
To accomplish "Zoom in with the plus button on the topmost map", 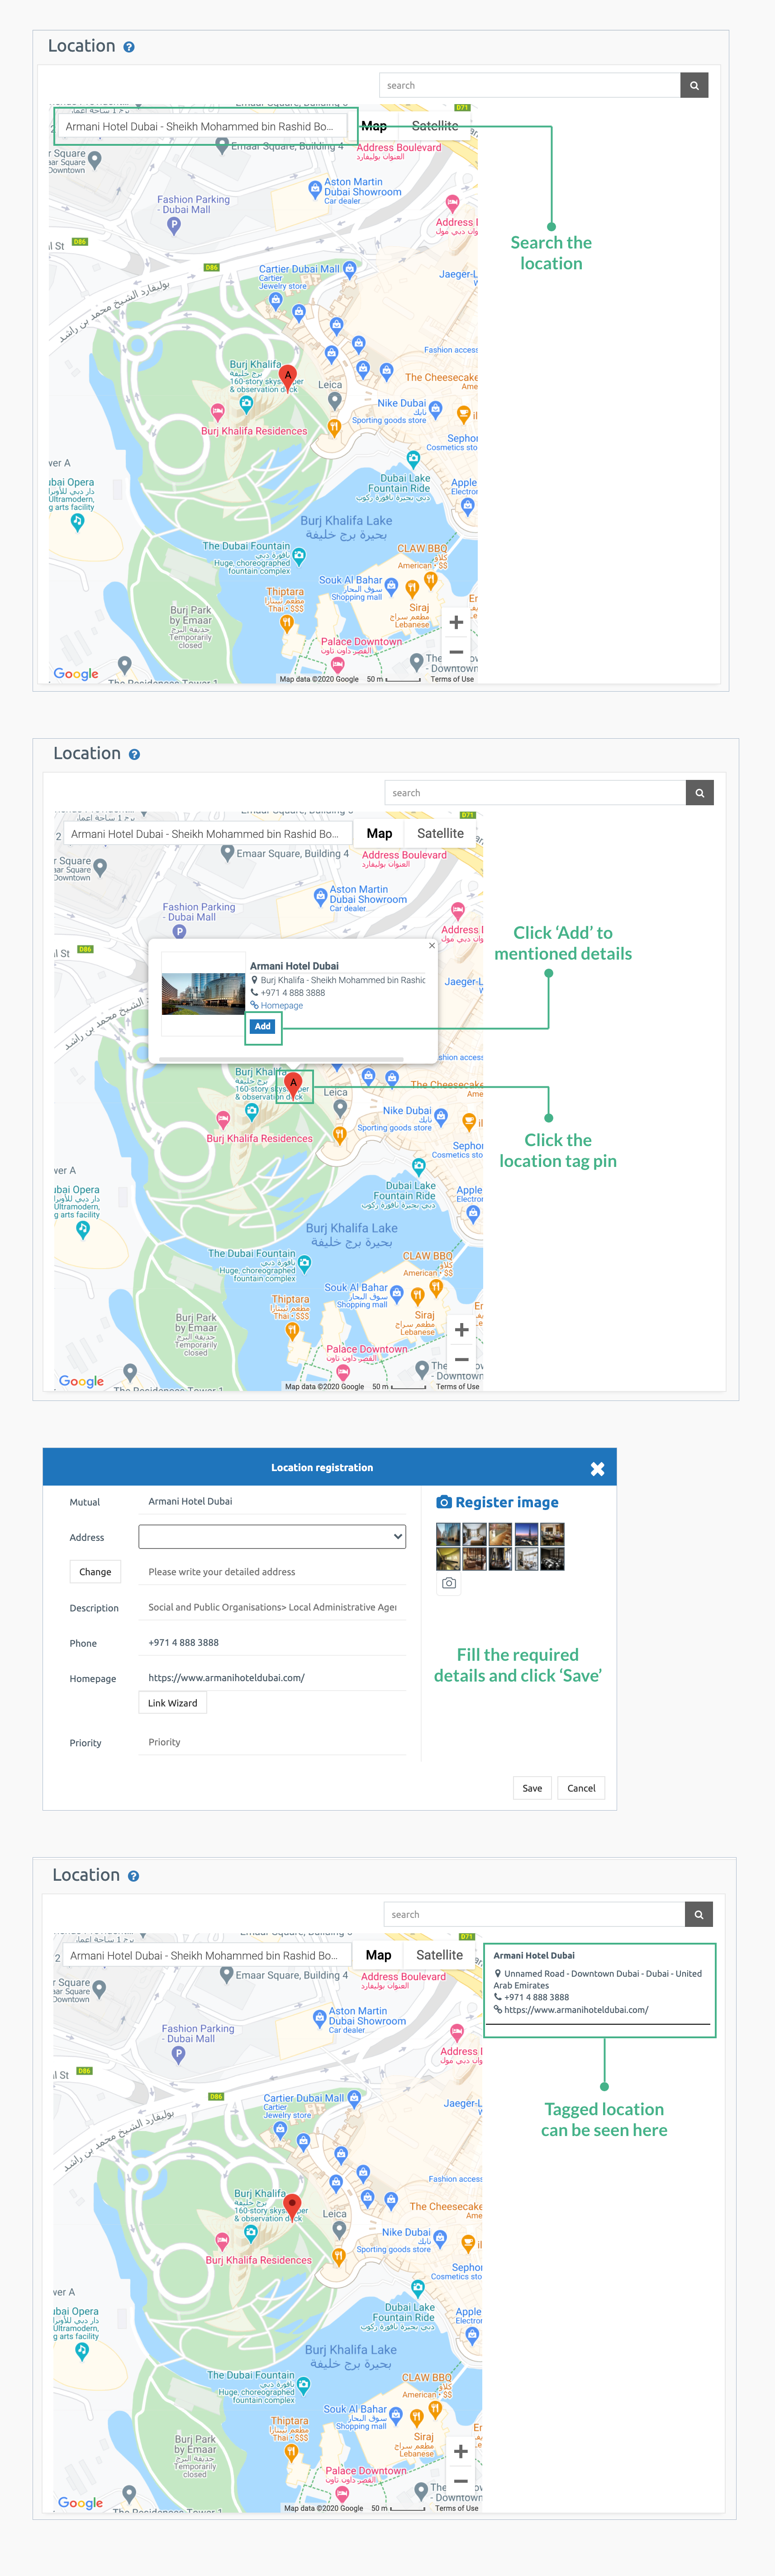I will 456,622.
